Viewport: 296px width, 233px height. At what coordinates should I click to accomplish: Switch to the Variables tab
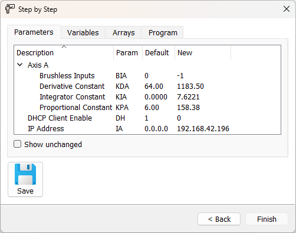coord(83,32)
